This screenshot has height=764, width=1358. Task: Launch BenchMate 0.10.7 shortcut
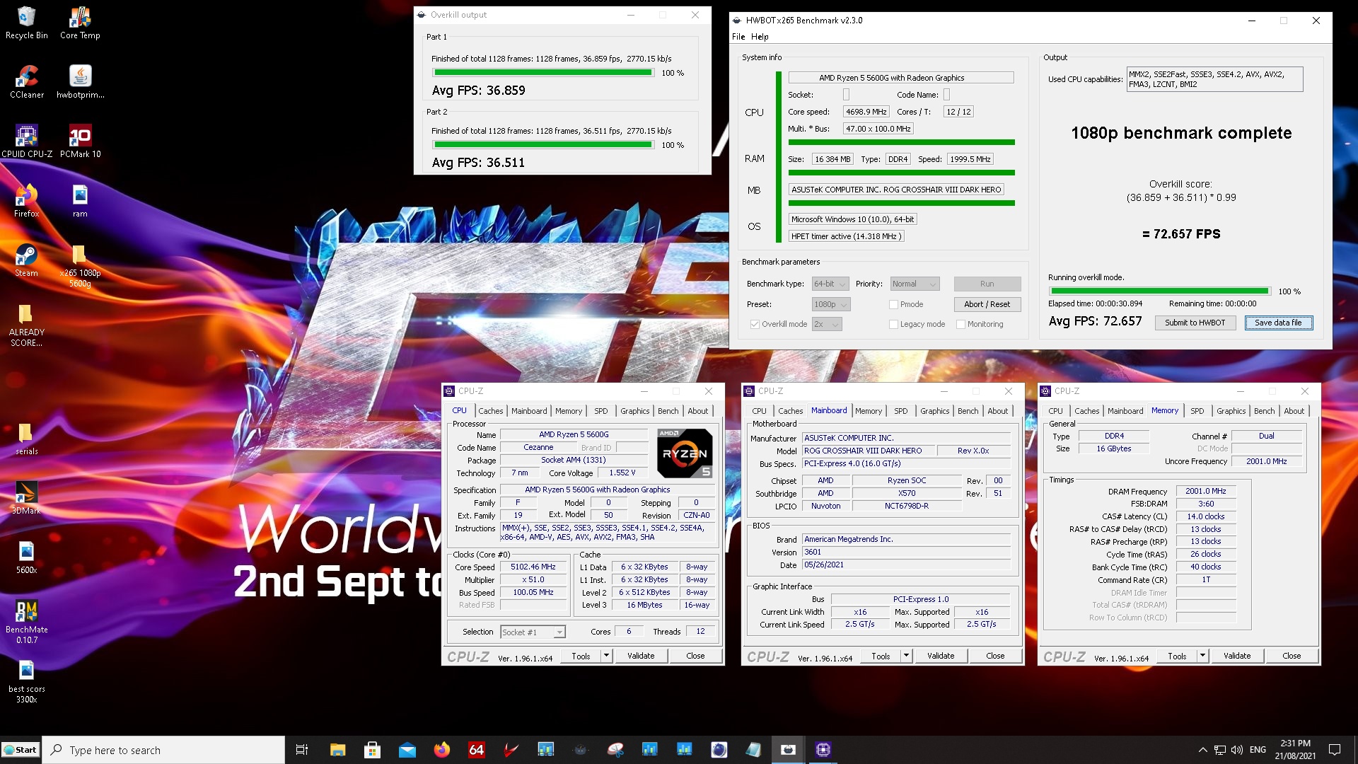pyautogui.click(x=27, y=623)
